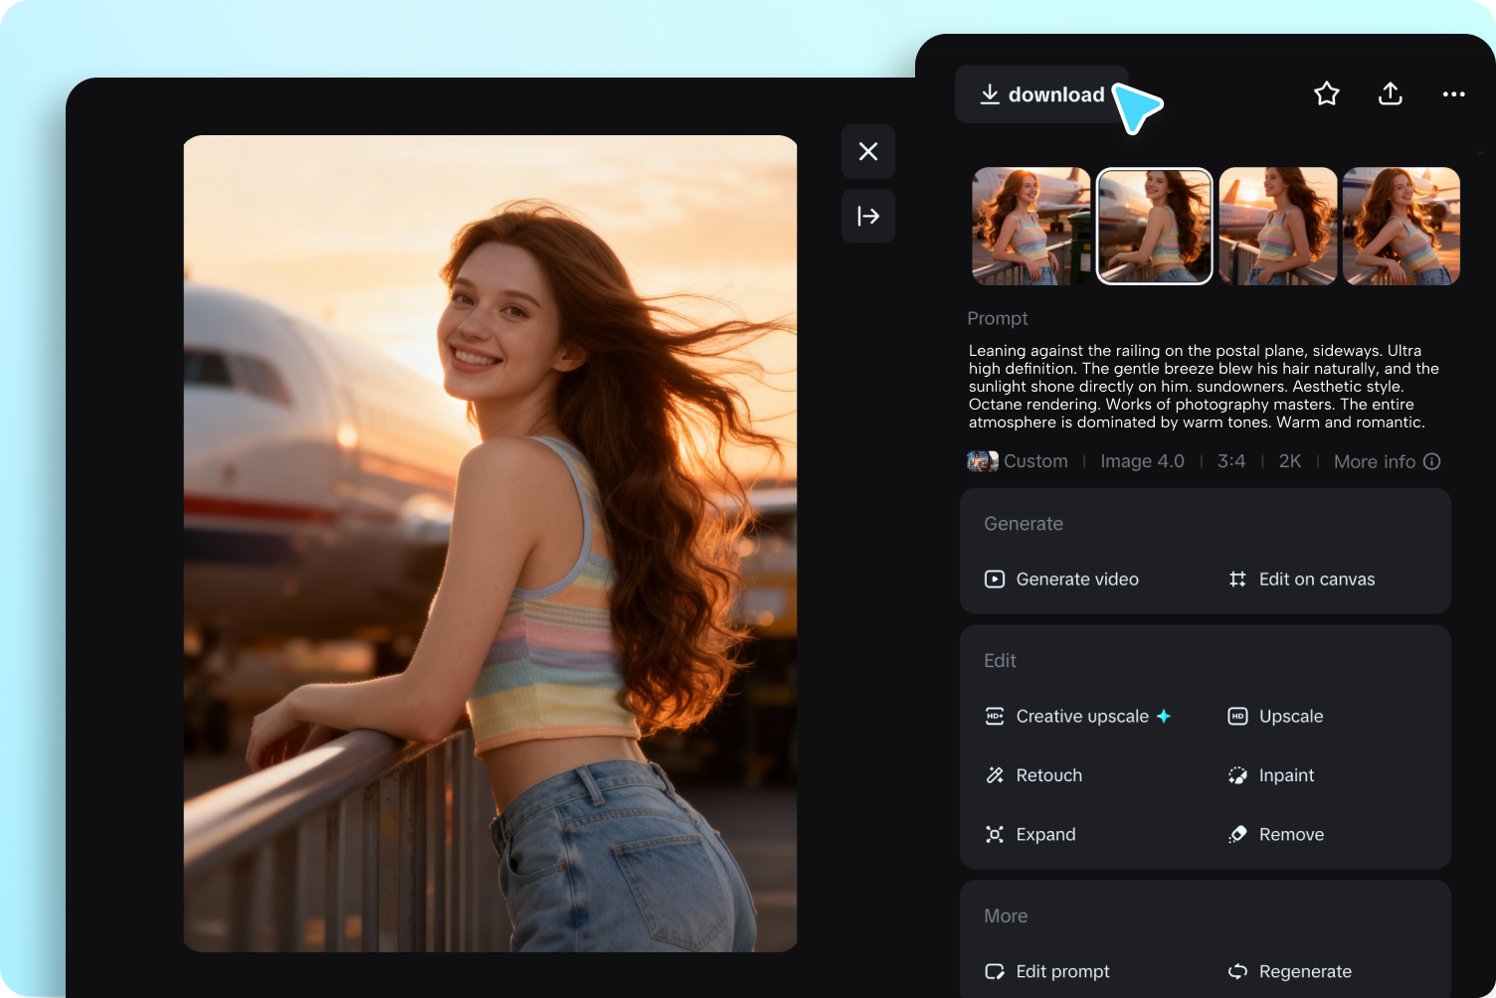Click the "Image 4.0" model text

1142,461
